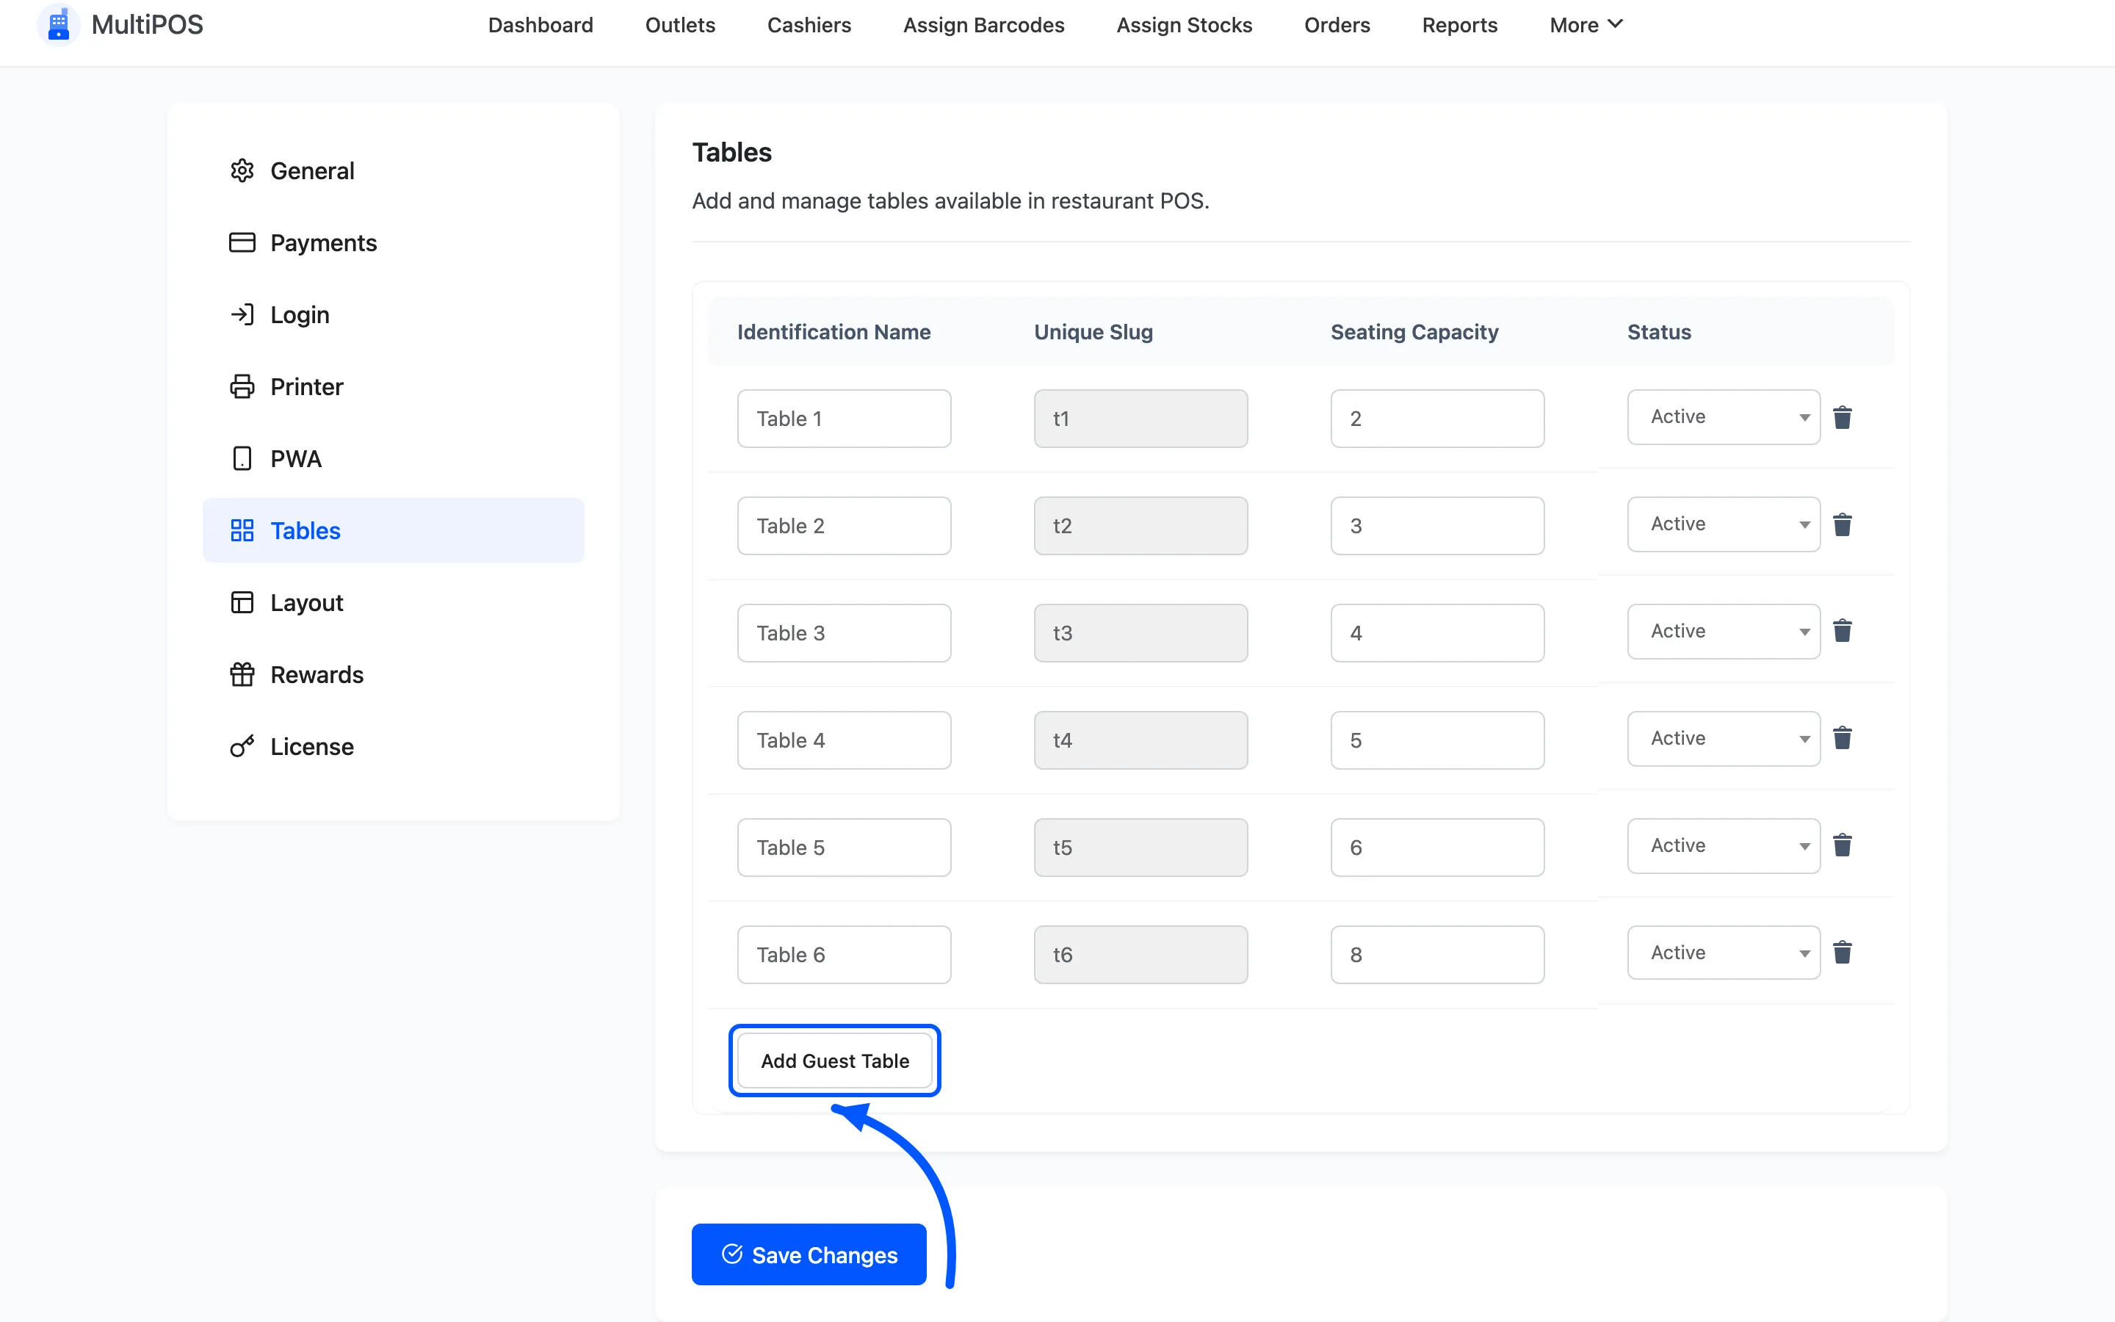Click the t2 slug field
This screenshot has width=2115, height=1322.
[x=1140, y=525]
